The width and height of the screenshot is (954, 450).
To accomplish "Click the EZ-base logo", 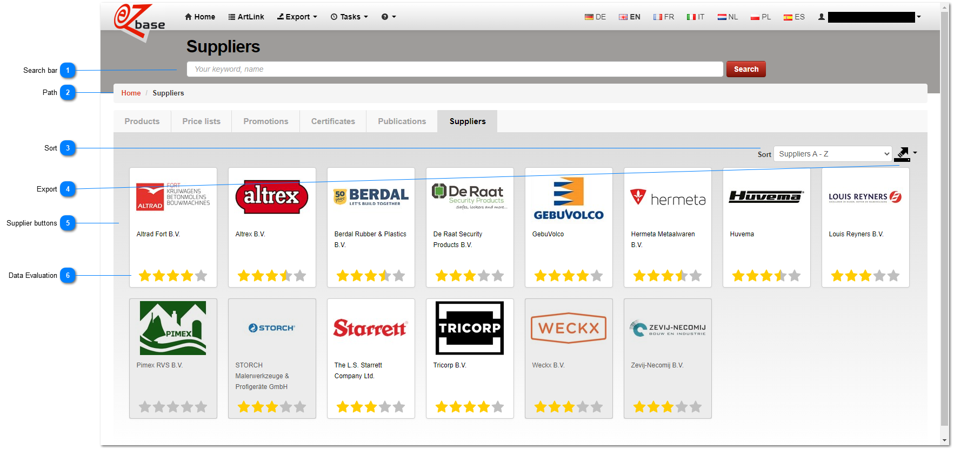I will coord(139,22).
